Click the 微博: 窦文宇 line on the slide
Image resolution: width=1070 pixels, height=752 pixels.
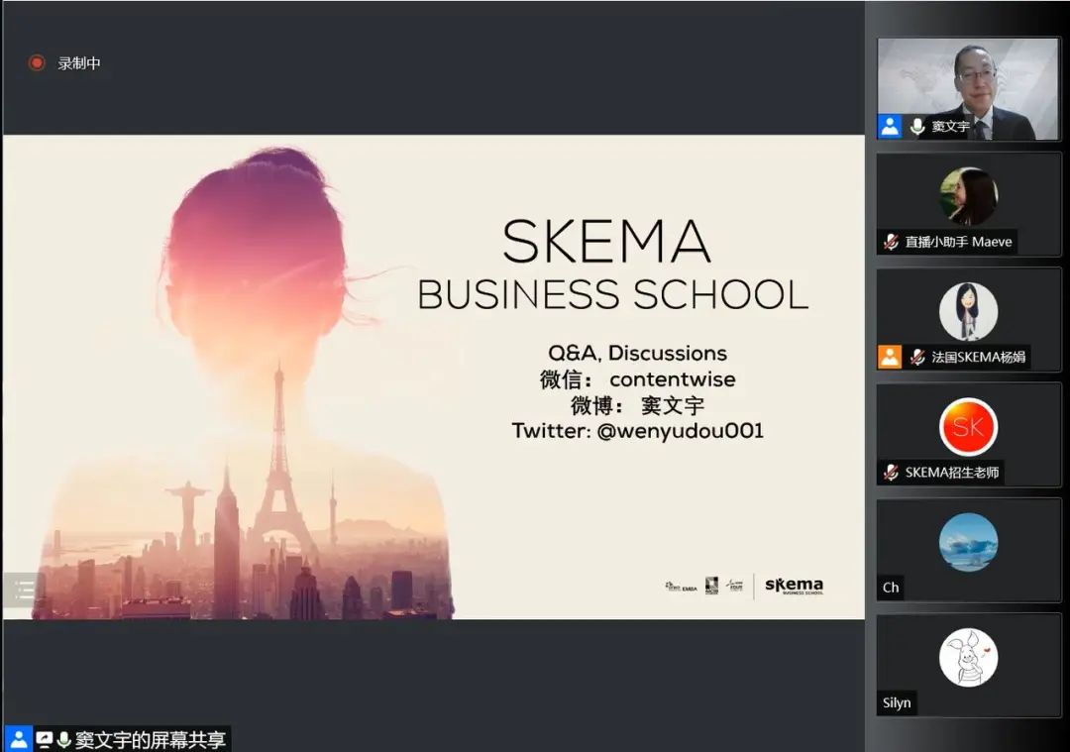click(x=637, y=405)
